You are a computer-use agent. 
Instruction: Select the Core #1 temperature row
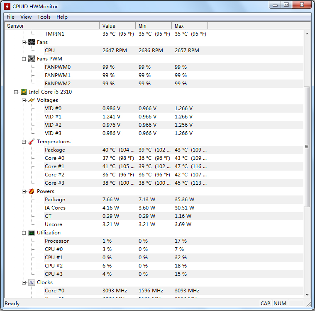(173, 166)
